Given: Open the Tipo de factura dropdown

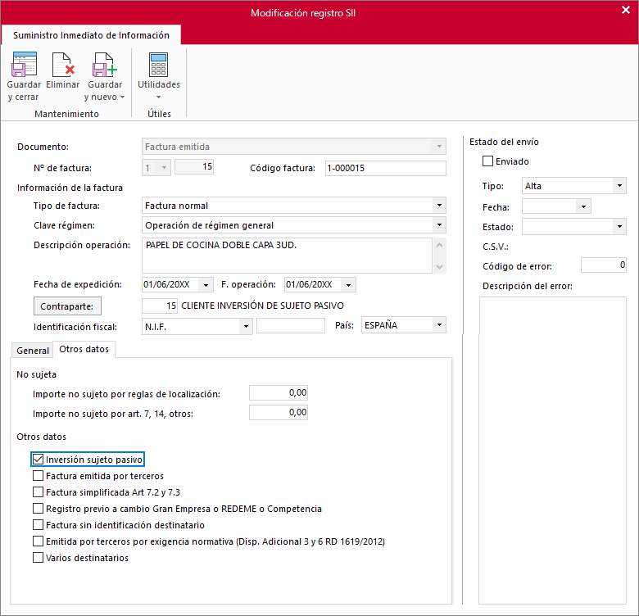Looking at the screenshot, I should pos(439,206).
